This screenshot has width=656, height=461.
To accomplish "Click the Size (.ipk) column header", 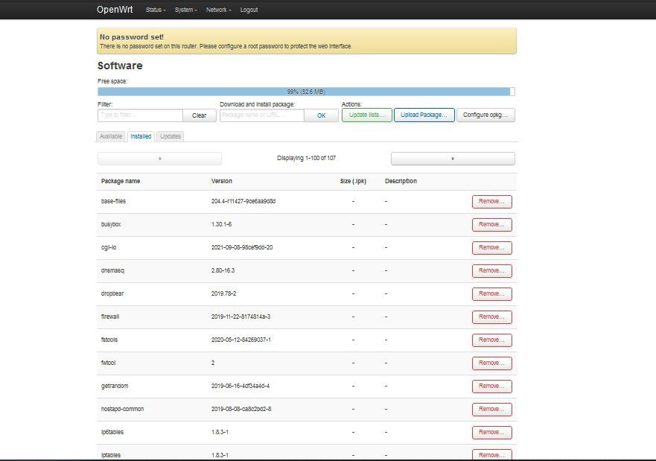I will tap(353, 181).
